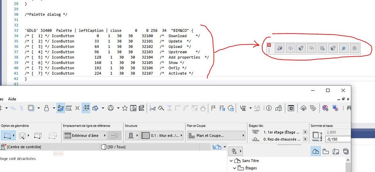Screen dimensions: 375x172
Task: Select Layout Book navigator tab
Action: 336,151
